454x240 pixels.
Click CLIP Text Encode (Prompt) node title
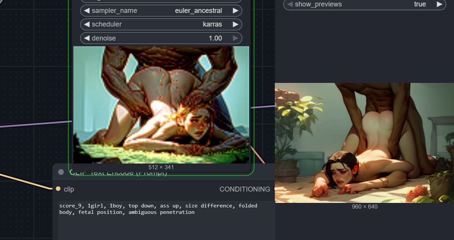point(118,173)
